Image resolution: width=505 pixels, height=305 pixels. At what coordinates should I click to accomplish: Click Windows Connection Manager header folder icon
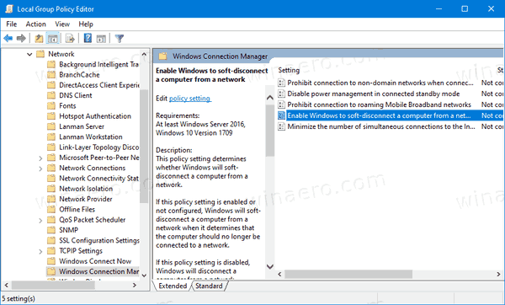[x=162, y=56]
